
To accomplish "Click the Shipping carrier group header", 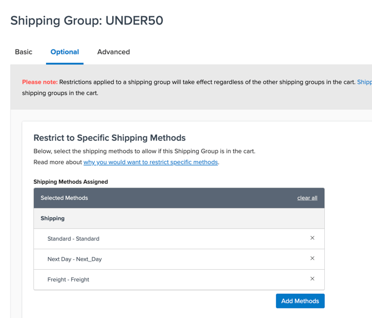I will pos(53,219).
